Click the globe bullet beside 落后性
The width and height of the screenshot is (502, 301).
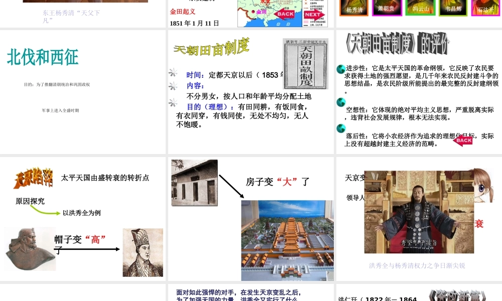coord(341,128)
